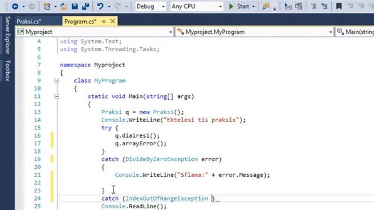The image size is (374, 210).
Task: Open the Main(string member dropdown
Action: (355, 32)
